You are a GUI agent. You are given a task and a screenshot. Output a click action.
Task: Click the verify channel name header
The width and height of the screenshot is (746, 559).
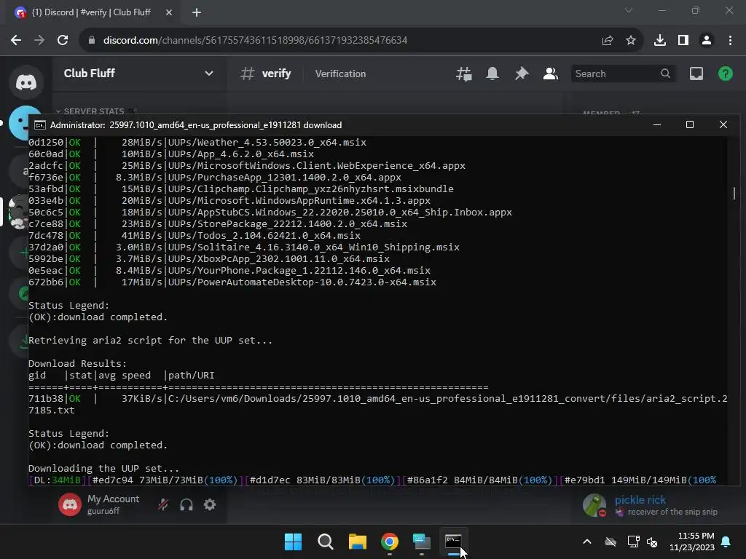[276, 74]
